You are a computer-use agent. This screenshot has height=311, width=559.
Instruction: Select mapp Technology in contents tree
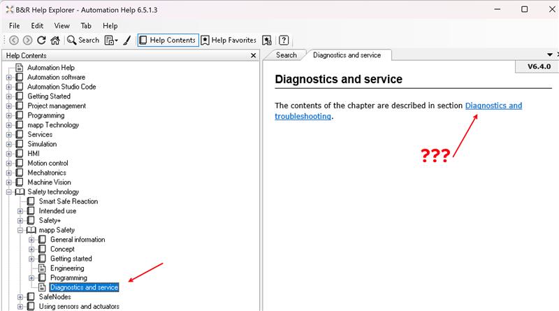click(x=53, y=125)
